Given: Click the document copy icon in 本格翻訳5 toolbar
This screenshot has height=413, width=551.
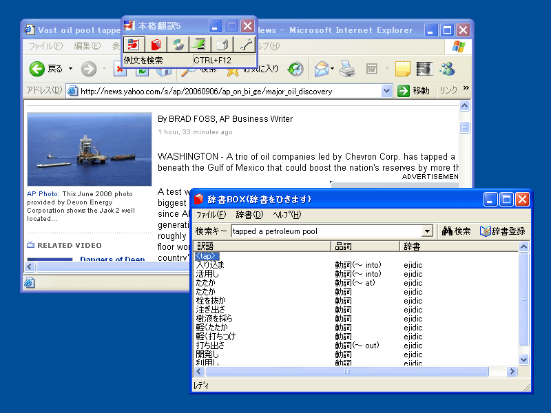Looking at the screenshot, I should 222,45.
